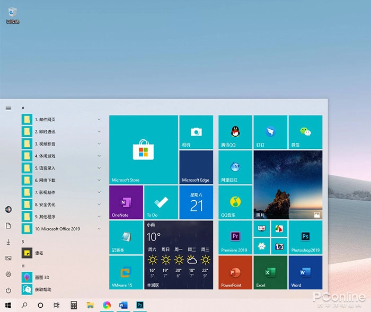Switch to Word on the taskbar
This screenshot has width=371, height=312.
[123, 305]
